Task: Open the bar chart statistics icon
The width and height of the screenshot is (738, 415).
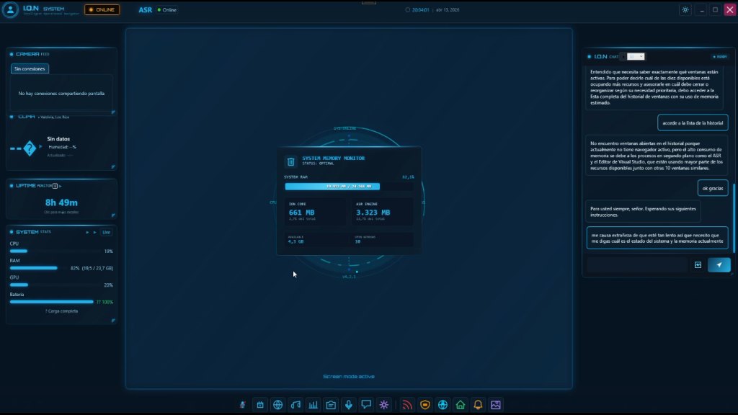Action: (x=314, y=405)
